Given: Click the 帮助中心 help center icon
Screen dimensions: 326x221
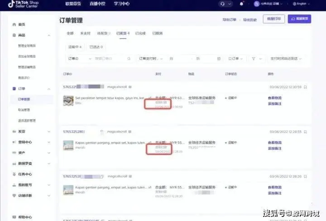Looking at the screenshot, I should pyautogui.click(x=14, y=217).
